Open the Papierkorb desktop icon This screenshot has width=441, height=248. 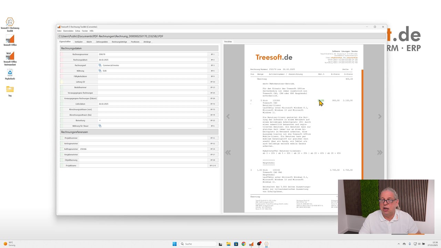coord(10,74)
